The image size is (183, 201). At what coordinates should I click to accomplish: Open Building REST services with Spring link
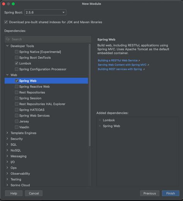click(x=120, y=69)
